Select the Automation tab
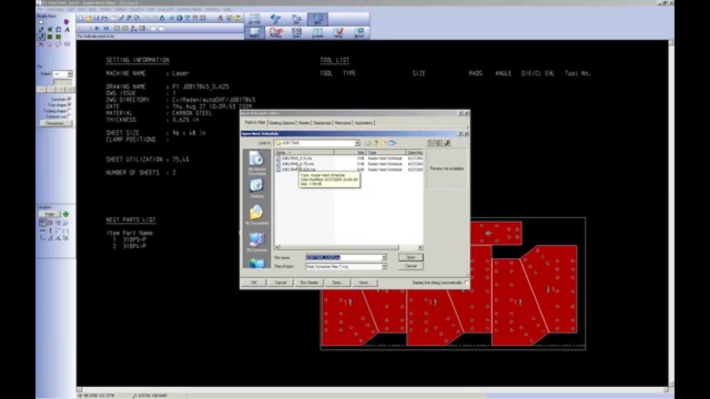The width and height of the screenshot is (710, 399). (x=364, y=123)
